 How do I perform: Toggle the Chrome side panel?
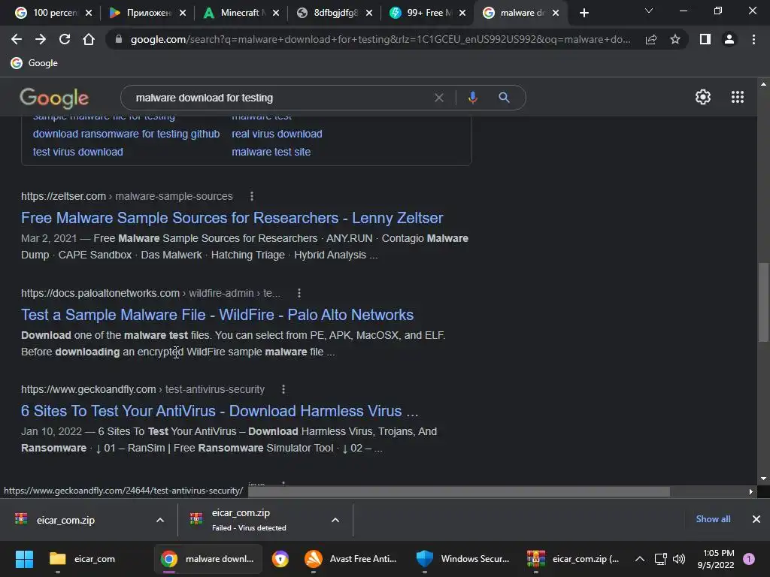[x=705, y=39]
